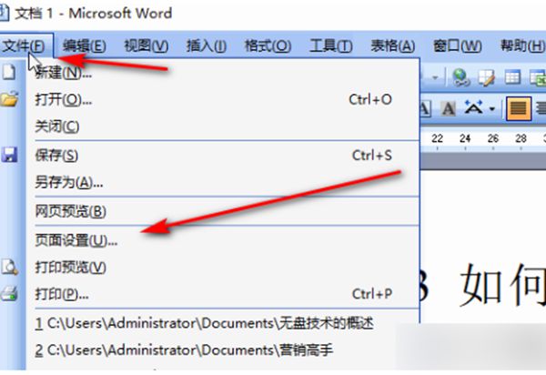Viewport: 546px width, 375px height.
Task: Toggle the highlighted justify alignment button
Action: [x=518, y=109]
